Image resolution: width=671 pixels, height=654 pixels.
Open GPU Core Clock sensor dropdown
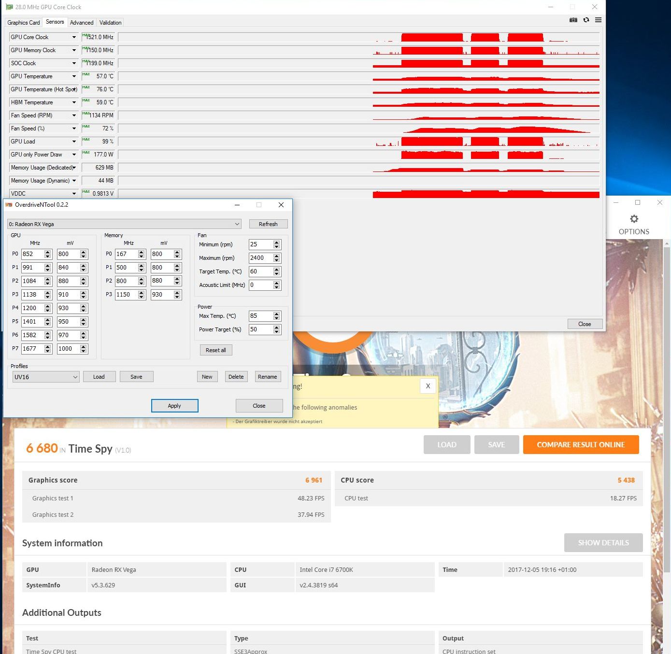[x=74, y=37]
